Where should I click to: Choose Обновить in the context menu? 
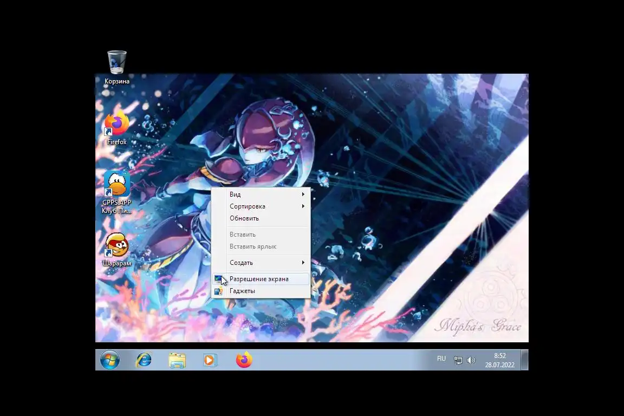[x=261, y=218]
